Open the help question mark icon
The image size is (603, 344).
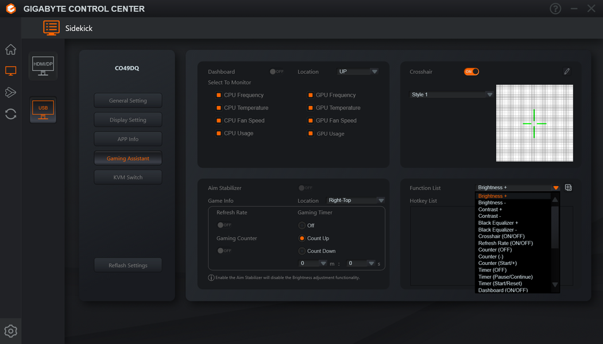(555, 9)
